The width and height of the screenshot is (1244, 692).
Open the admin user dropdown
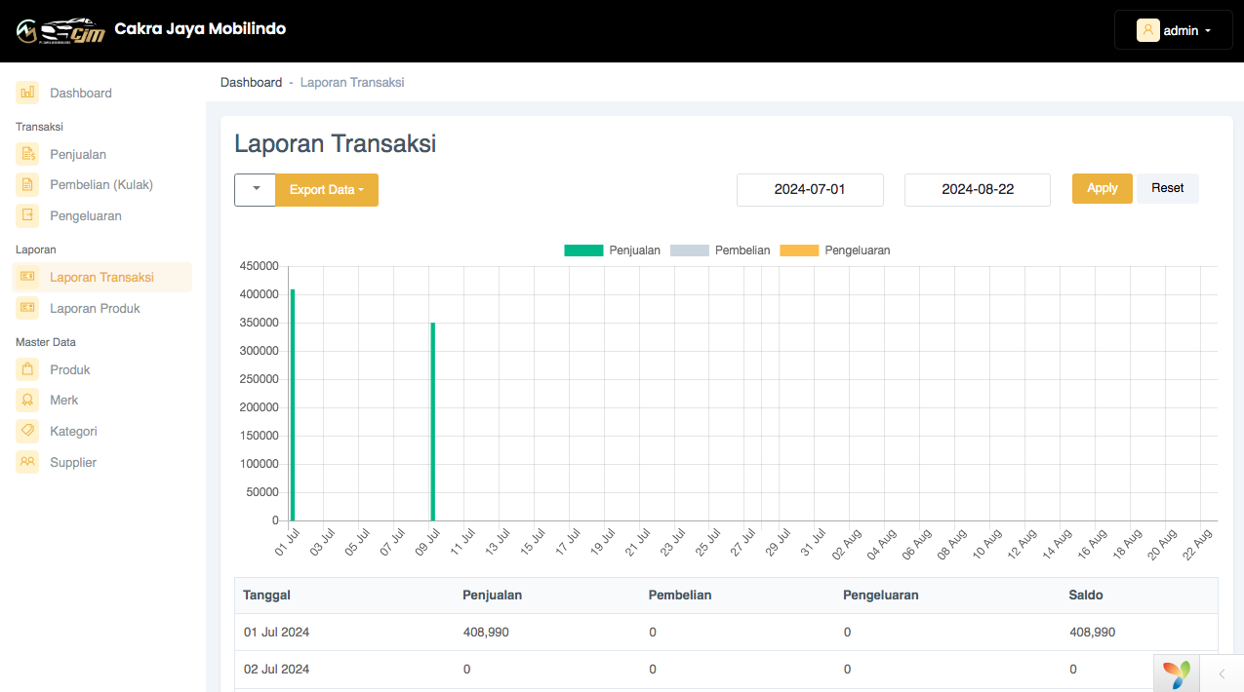click(x=1173, y=30)
